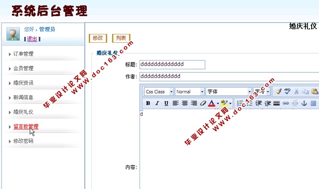
Task: Click the insert hyperlink chain icon
Action: (285, 103)
